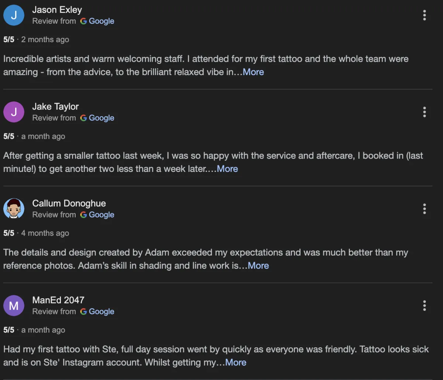Expand Jake Taylor's review with More

(x=227, y=169)
